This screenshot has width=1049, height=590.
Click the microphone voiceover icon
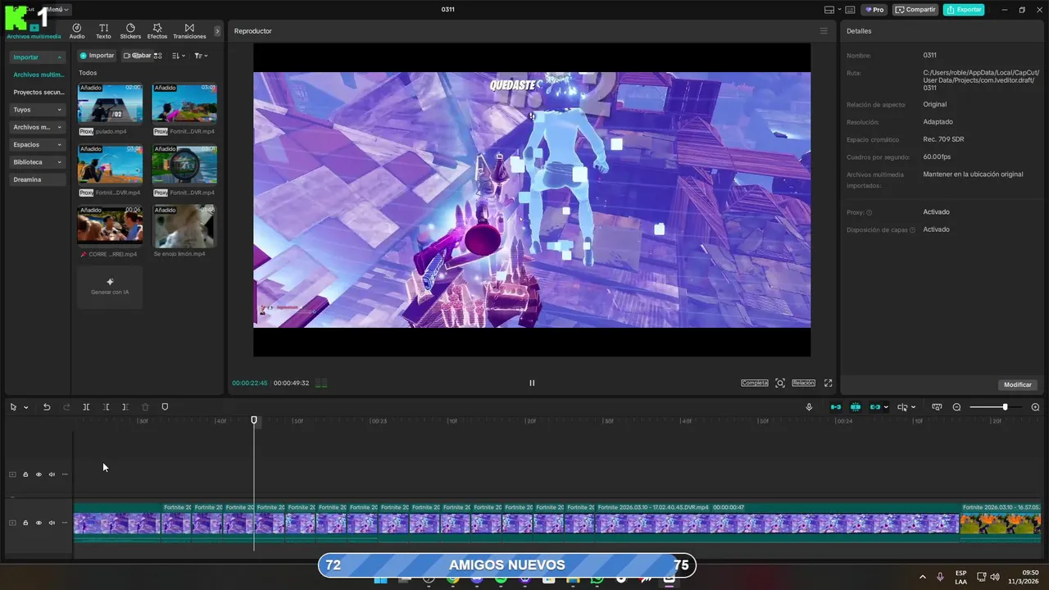coord(809,407)
